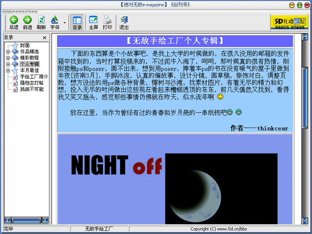Open the 手绘工厂简介 page
The image size is (312, 234).
(34, 77)
